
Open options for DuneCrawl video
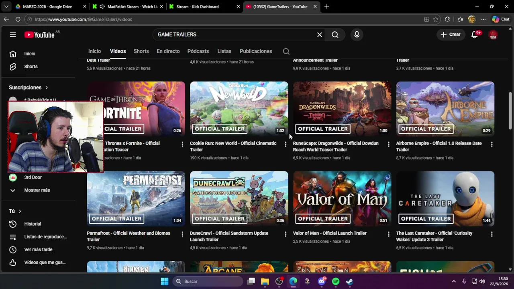coord(286,234)
